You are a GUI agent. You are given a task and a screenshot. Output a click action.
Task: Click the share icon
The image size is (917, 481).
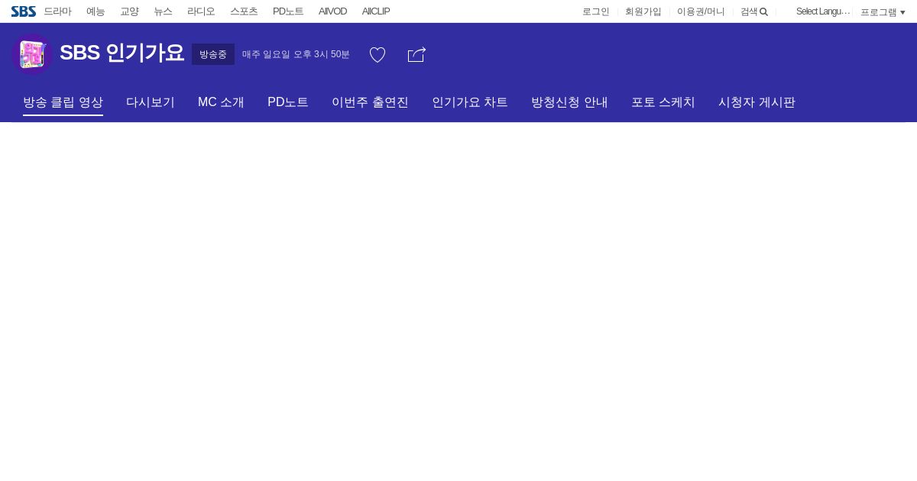click(416, 55)
